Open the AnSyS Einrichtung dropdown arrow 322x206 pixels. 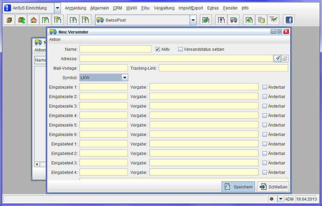pyautogui.click(x=57, y=8)
